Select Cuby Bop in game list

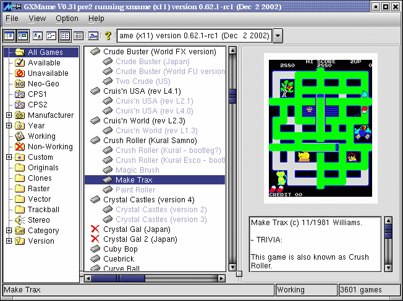(121, 249)
